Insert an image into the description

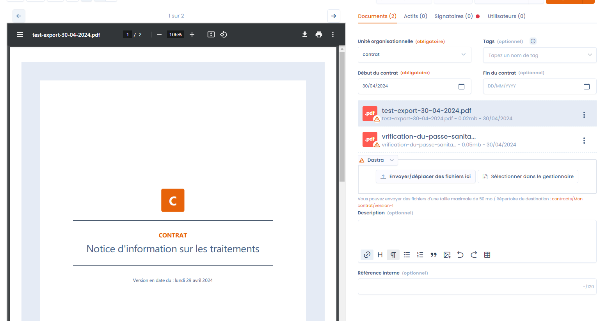click(447, 255)
